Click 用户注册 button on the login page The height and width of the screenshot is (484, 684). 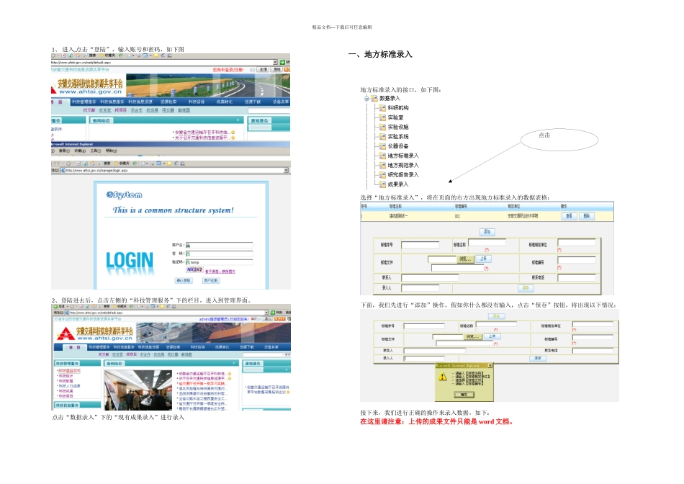(211, 281)
